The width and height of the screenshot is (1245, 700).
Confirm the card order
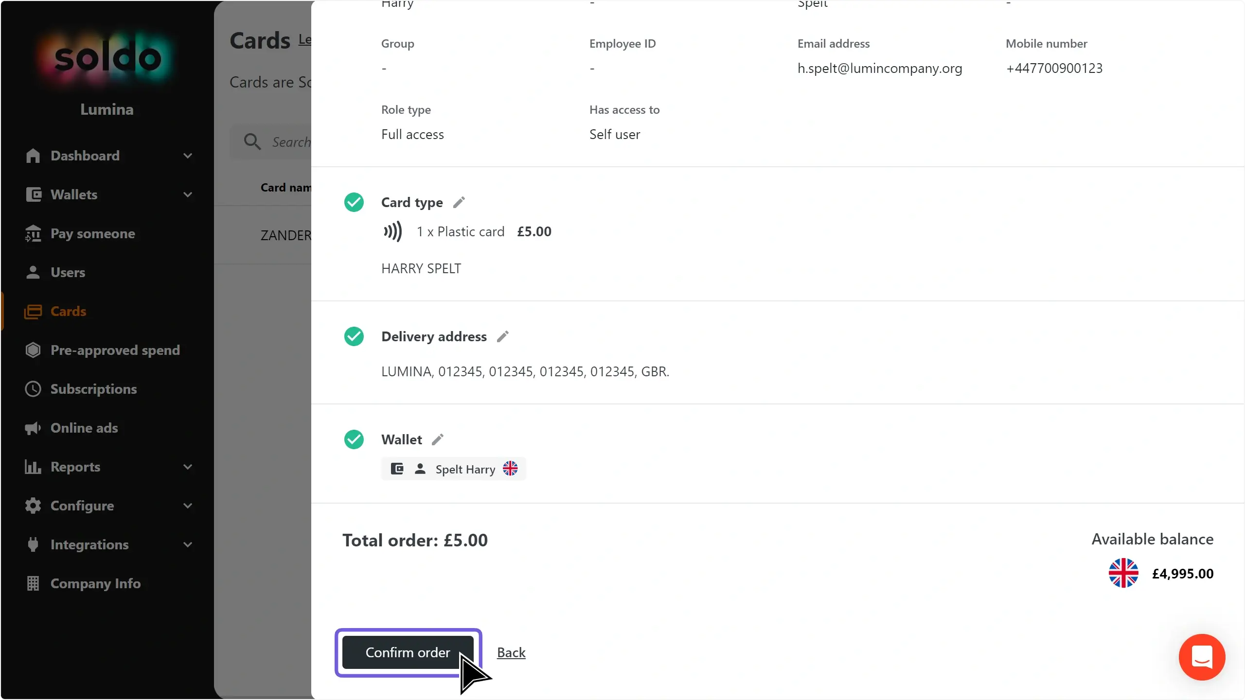408,652
